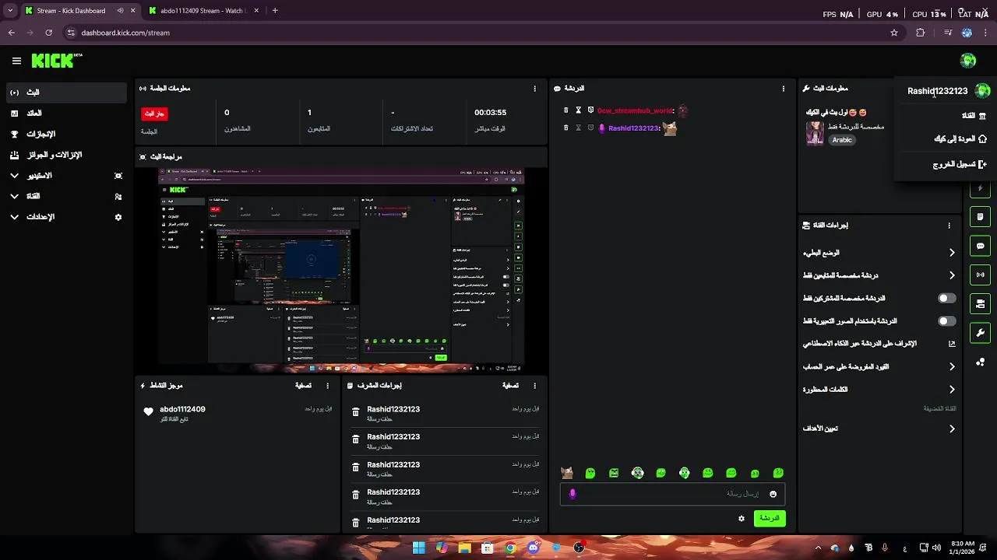The width and height of the screenshot is (997, 560).
Task: Timeout 0cw_streamhub_world with the hourglass icon
Action: 578,110
